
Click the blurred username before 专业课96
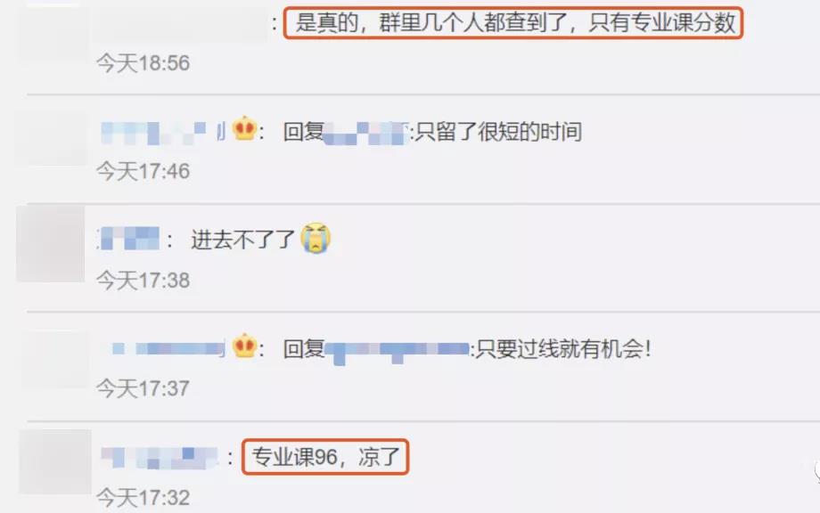tap(159, 458)
